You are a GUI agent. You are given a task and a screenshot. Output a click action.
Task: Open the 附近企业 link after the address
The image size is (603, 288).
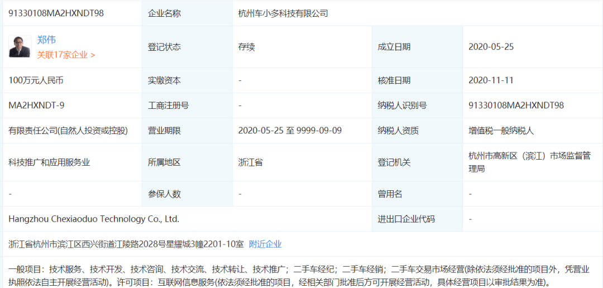pyautogui.click(x=265, y=244)
